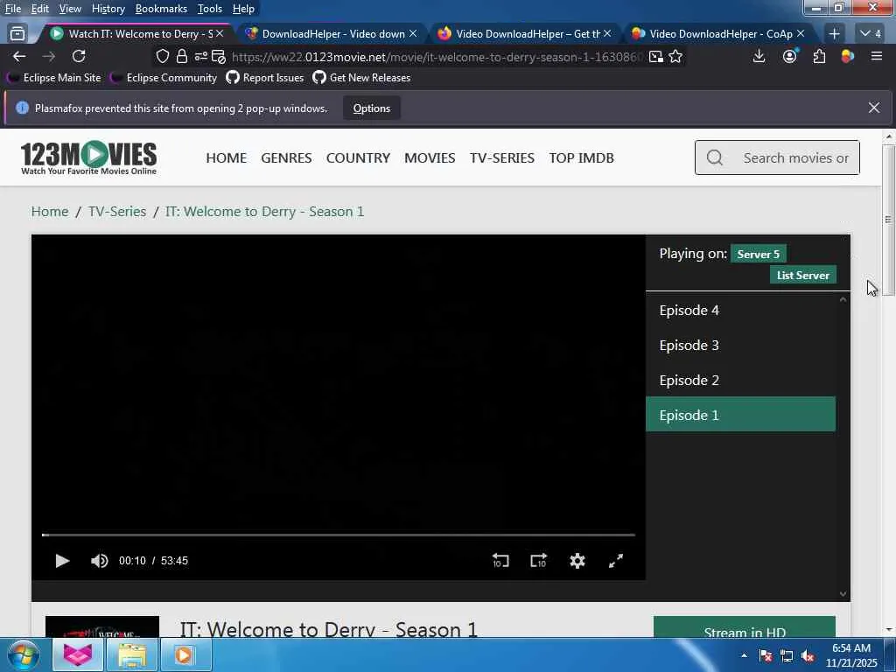896x672 pixels.
Task: Click the Search movies input field
Action: pyautogui.click(x=777, y=157)
